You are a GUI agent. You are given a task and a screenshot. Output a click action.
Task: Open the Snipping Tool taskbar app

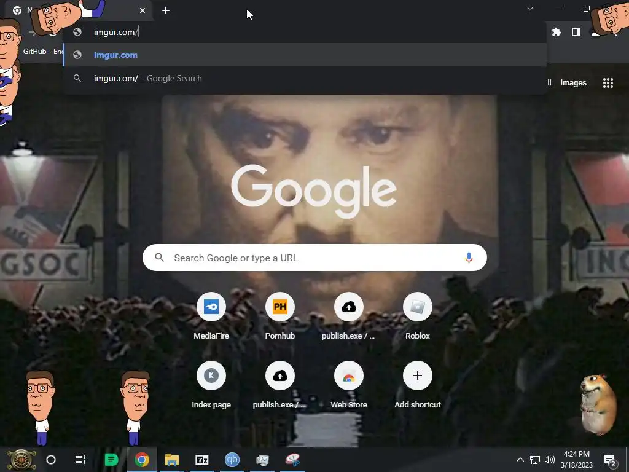pos(292,460)
